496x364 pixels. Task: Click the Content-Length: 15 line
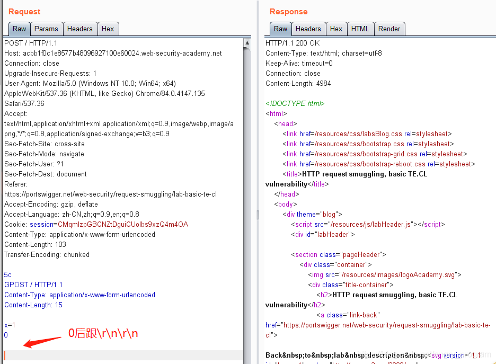[x=33, y=305]
